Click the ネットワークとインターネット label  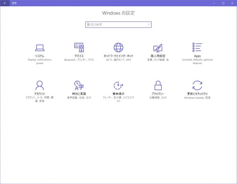[x=118, y=56]
